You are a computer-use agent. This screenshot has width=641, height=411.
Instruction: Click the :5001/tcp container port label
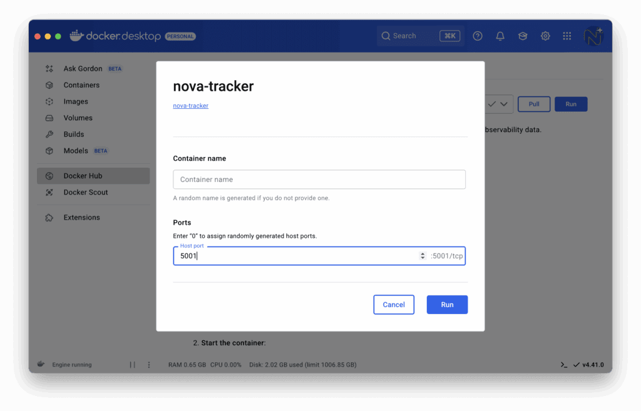tap(446, 256)
